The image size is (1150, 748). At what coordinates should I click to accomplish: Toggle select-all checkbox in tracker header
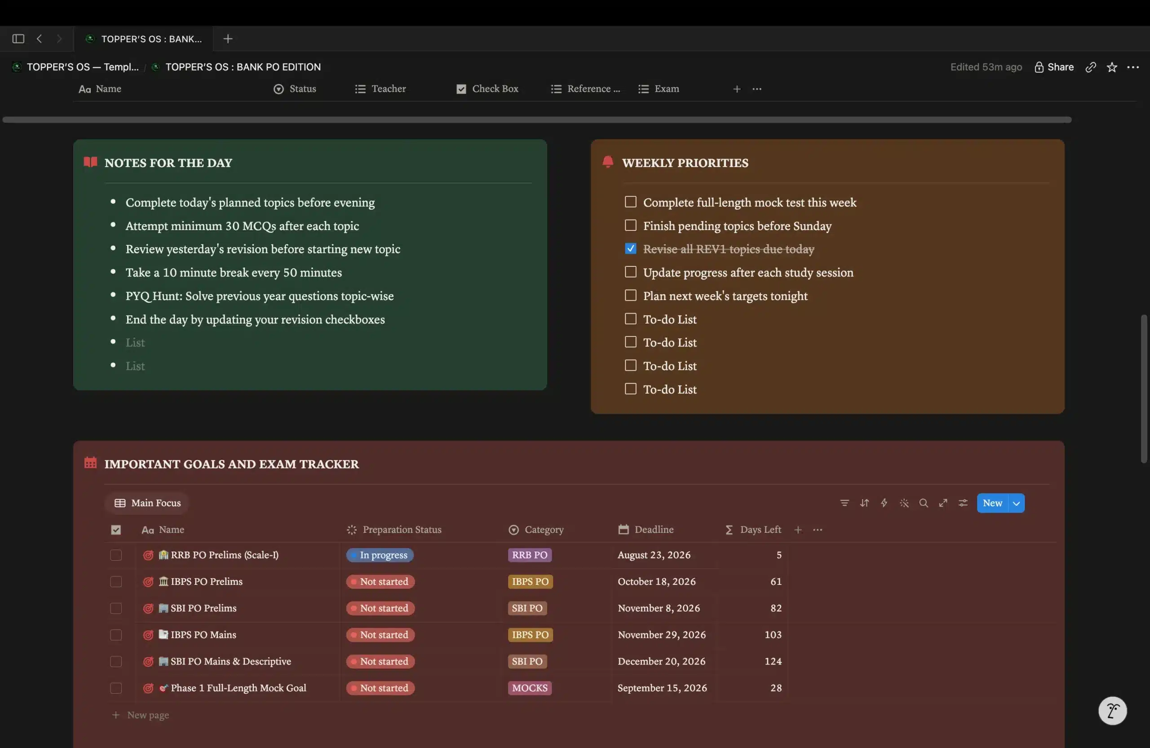click(116, 530)
